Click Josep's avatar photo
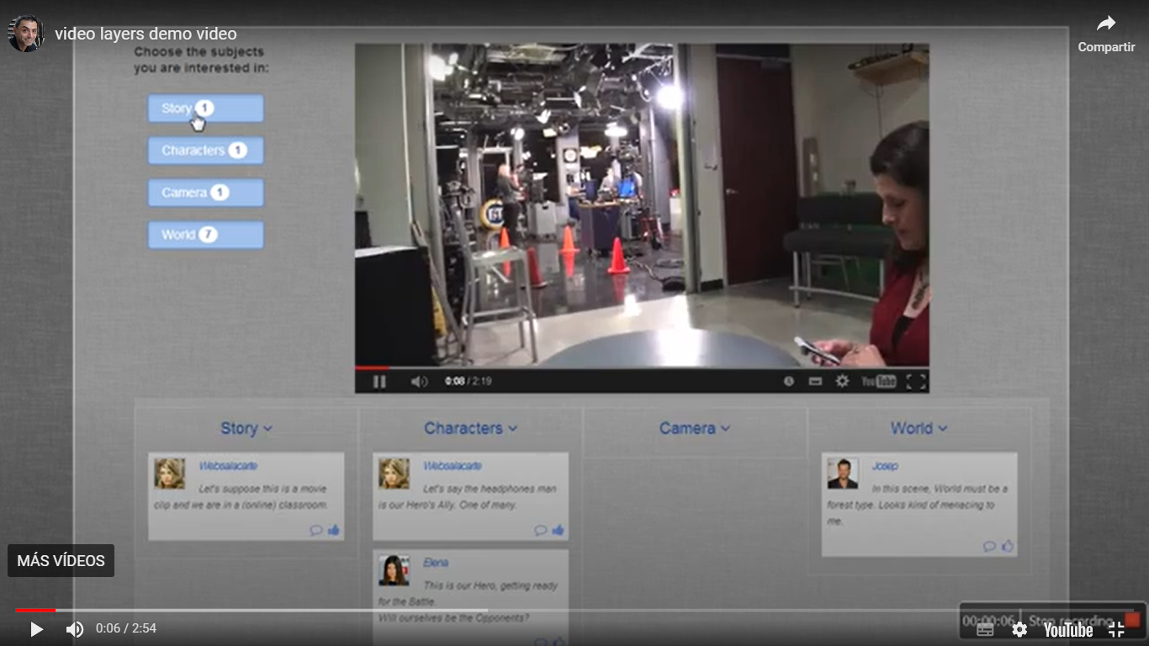 click(842, 474)
